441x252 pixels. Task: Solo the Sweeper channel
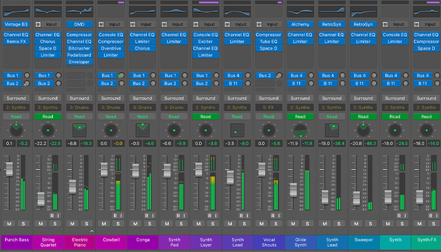pyautogui.click(x=370, y=224)
